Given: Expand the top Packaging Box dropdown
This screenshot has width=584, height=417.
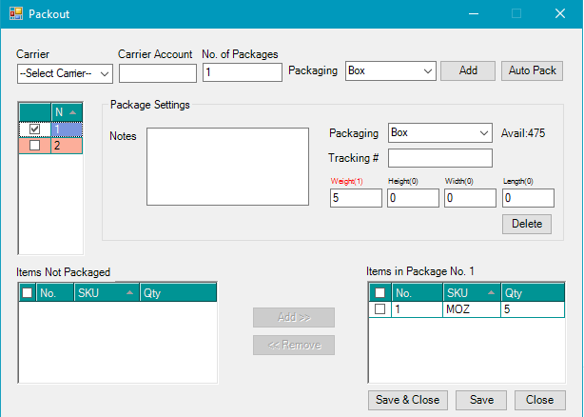Looking at the screenshot, I should [390, 70].
